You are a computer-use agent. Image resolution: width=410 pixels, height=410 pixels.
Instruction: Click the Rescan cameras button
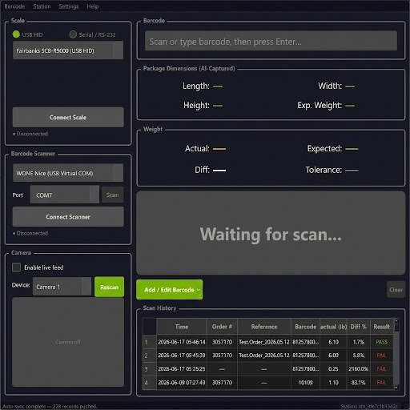pos(109,287)
